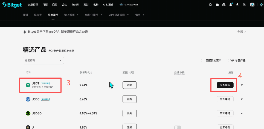Select 活期 term for USDGO
264x129 pixels.
click(130, 113)
